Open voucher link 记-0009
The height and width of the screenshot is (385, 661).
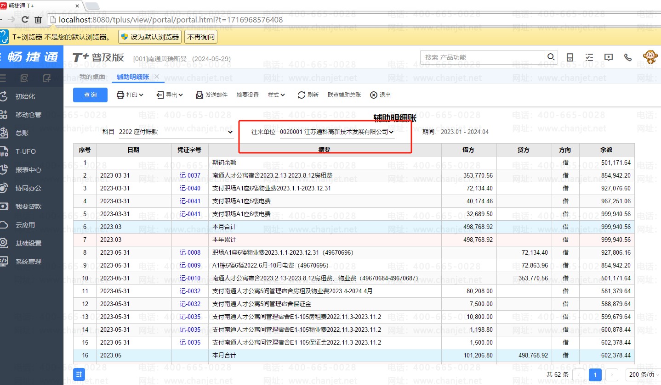click(x=190, y=265)
